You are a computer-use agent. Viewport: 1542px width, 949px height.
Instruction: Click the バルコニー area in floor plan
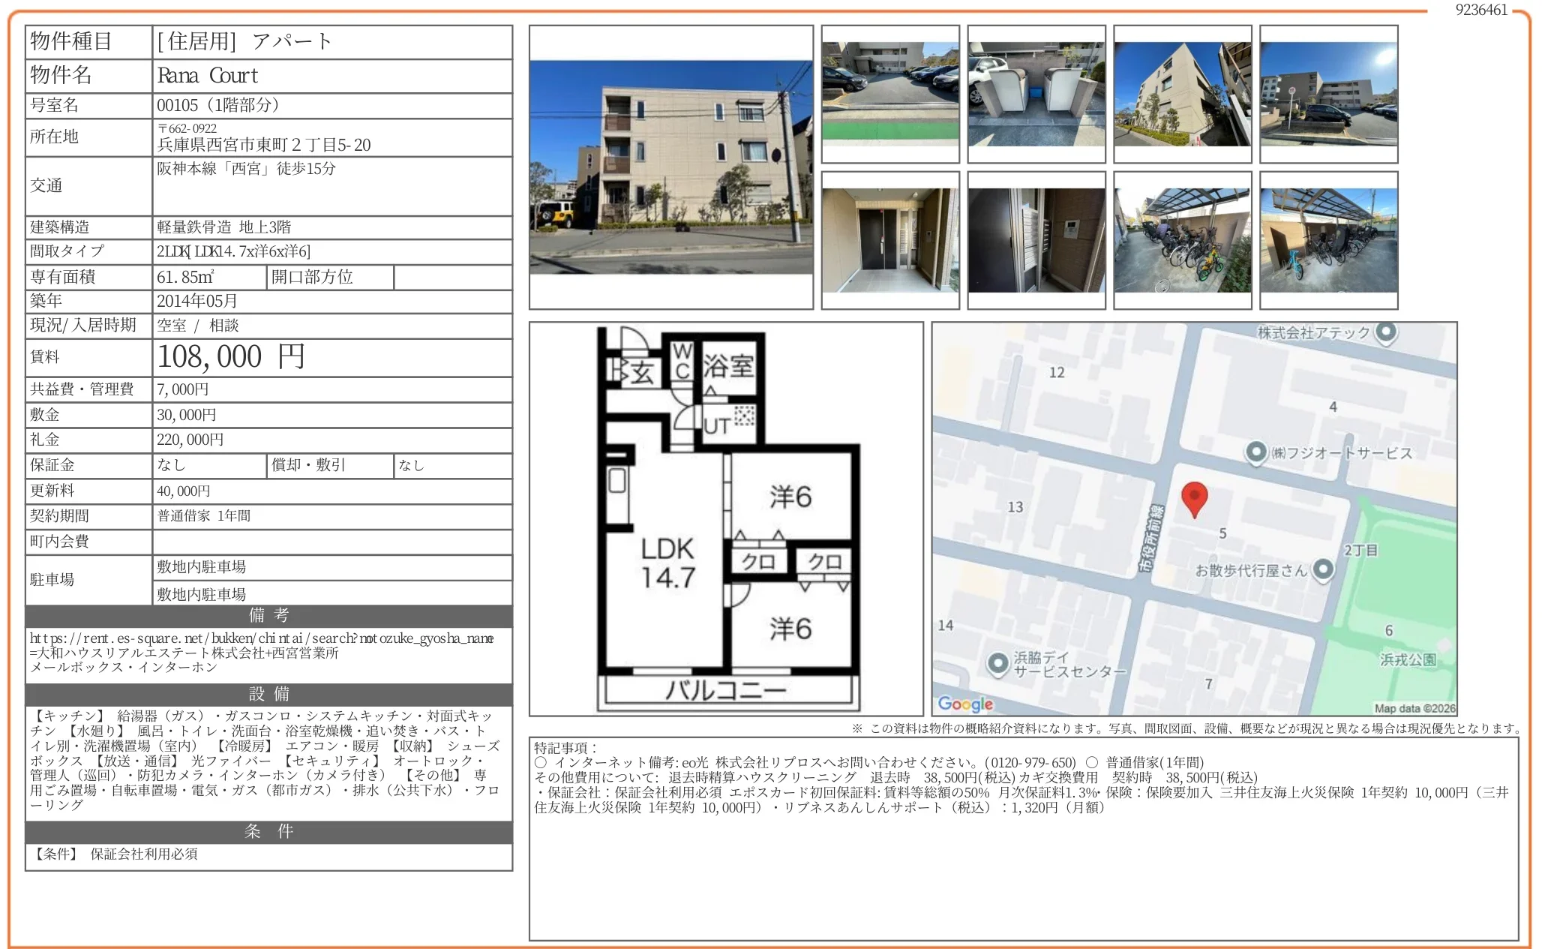coord(726,689)
